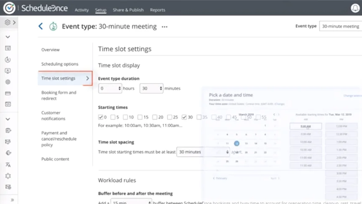Select Payment and cancel/reschedule policy section
Screen dimensions: 362x204
click(x=59, y=139)
